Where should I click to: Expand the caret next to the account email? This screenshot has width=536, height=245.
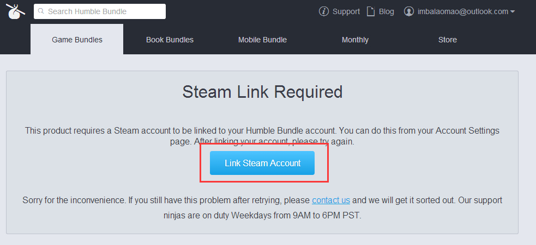(513, 12)
